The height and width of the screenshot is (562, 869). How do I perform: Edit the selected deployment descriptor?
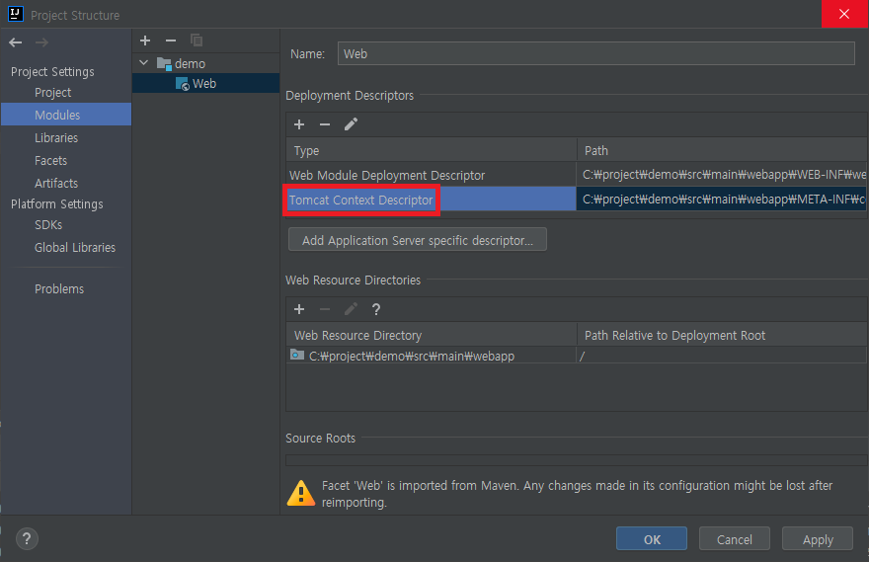pyautogui.click(x=351, y=124)
